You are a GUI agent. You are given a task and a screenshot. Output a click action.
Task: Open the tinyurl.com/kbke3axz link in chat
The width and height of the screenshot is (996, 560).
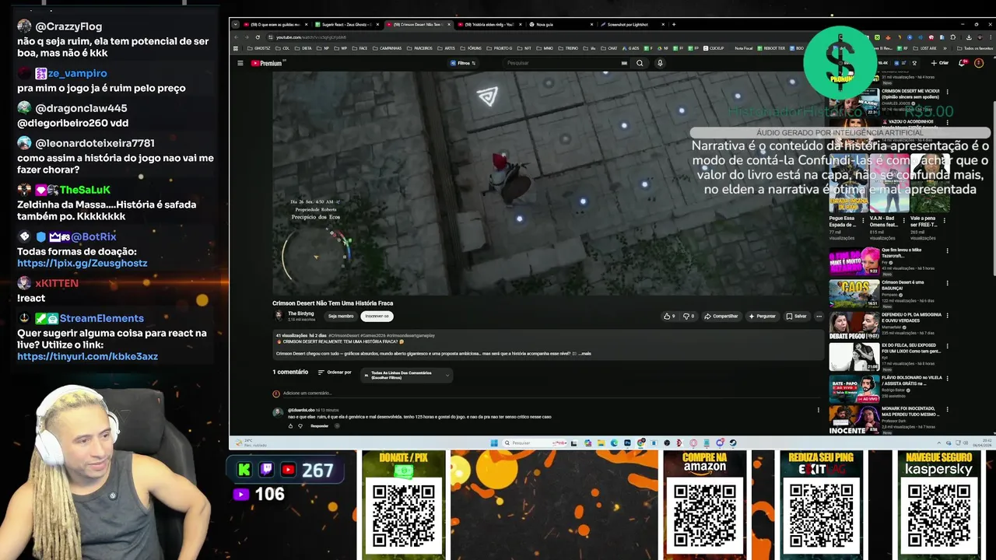click(87, 356)
